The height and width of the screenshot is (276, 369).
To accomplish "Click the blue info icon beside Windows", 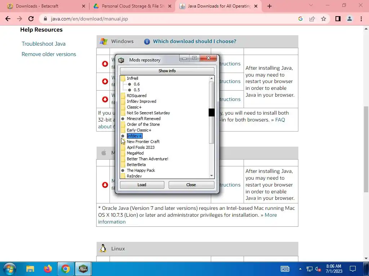I will tap(147, 42).
